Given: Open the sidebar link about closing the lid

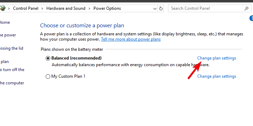Looking at the screenshot, I should (x=12, y=48).
